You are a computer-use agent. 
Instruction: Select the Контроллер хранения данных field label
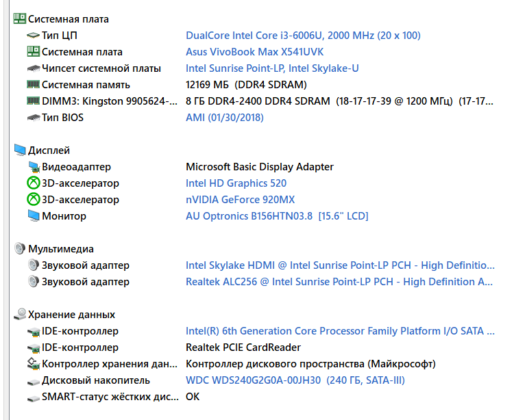[110, 364]
